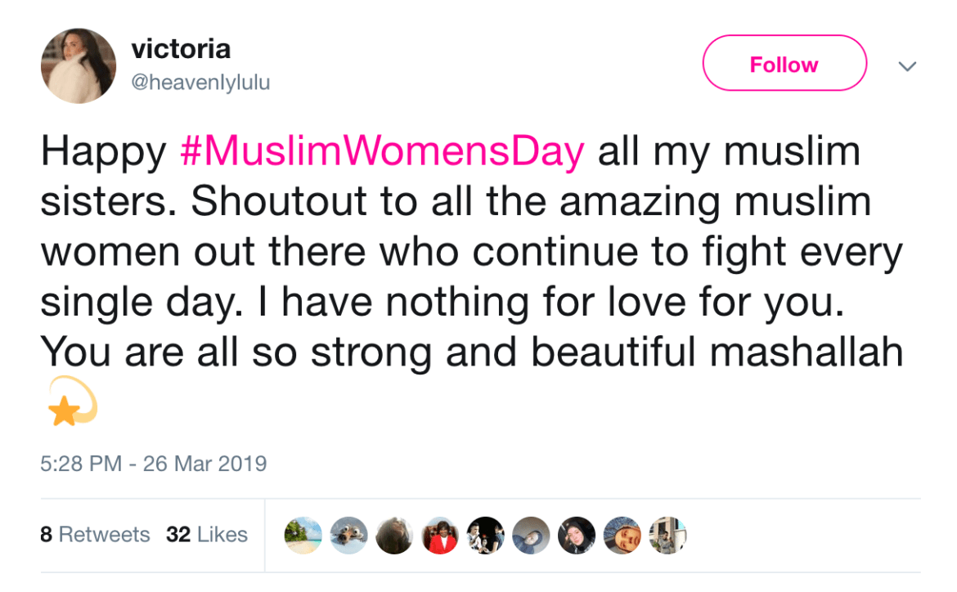Expand the tweet options chevron
Viewport: 957px width, 592px height.
pos(907,65)
